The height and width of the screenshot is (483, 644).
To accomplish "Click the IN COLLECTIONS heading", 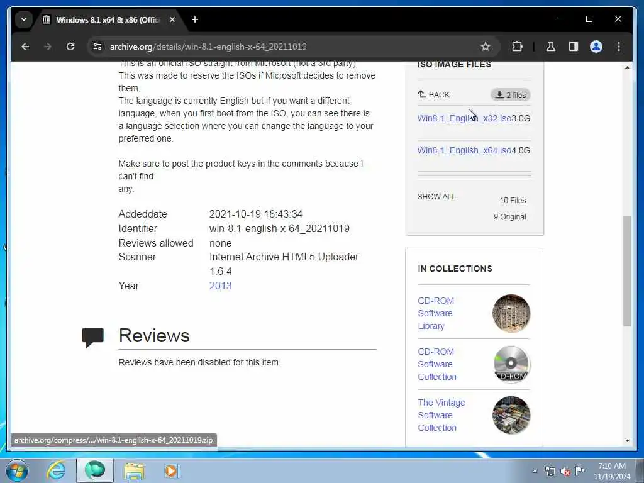I will 455,269.
